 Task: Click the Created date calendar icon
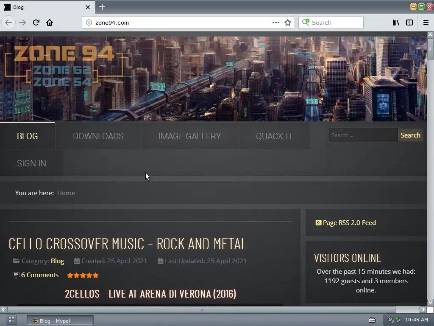coord(77,261)
